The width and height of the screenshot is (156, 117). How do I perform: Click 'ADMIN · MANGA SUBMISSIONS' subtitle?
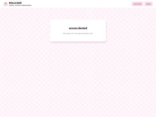[20, 5]
